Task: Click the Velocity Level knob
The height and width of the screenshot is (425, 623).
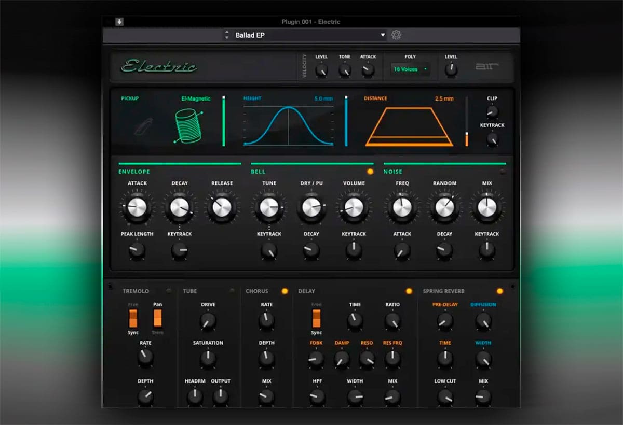Action: (322, 70)
